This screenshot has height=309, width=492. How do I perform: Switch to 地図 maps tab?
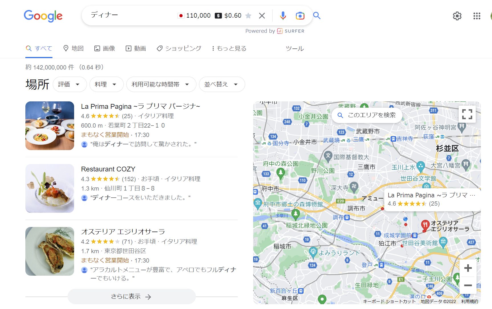[74, 48]
